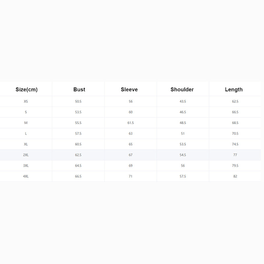The width and height of the screenshot is (264, 264).
Task: Select the XL size row label
Action: click(x=26, y=144)
